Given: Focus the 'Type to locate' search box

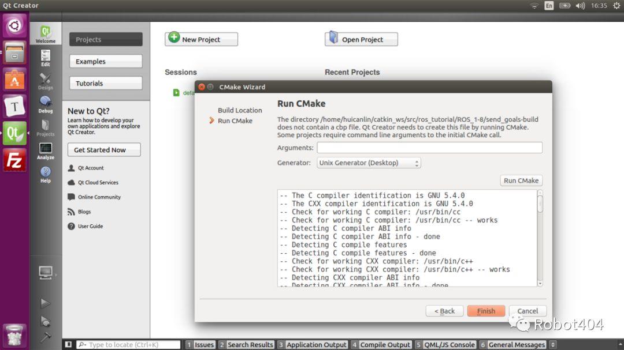Looking at the screenshot, I should coord(128,344).
